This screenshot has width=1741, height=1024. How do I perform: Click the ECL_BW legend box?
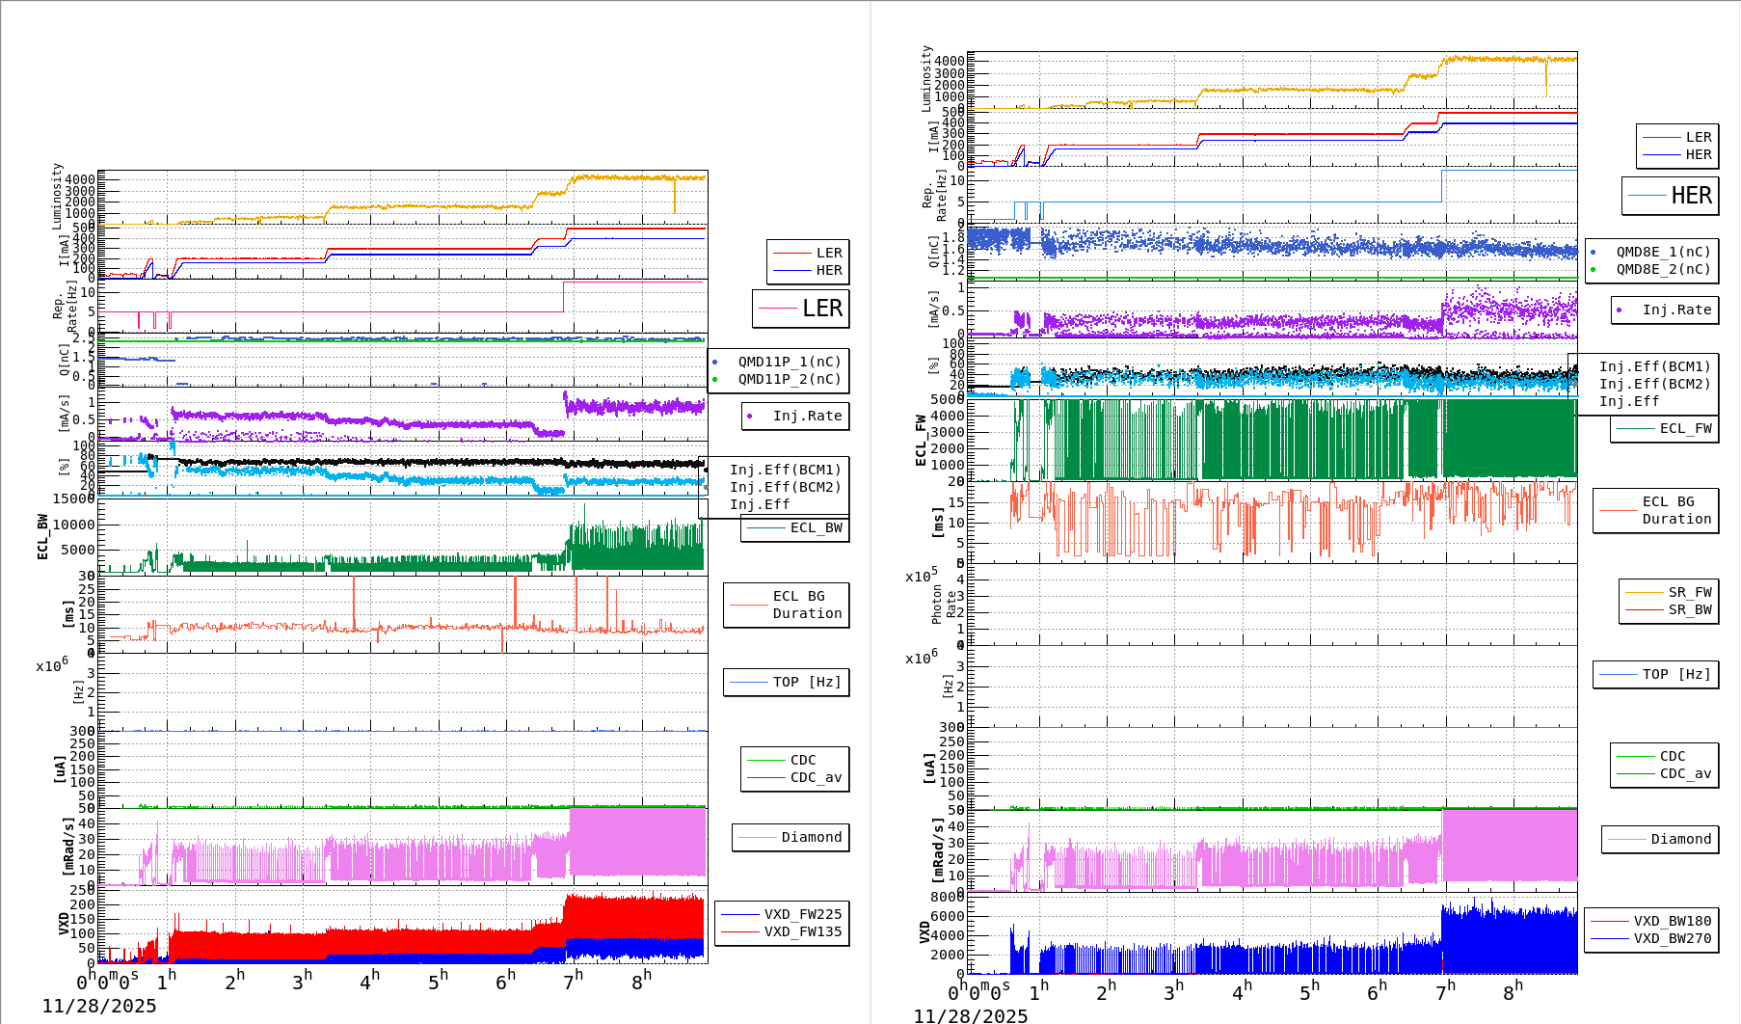(795, 527)
